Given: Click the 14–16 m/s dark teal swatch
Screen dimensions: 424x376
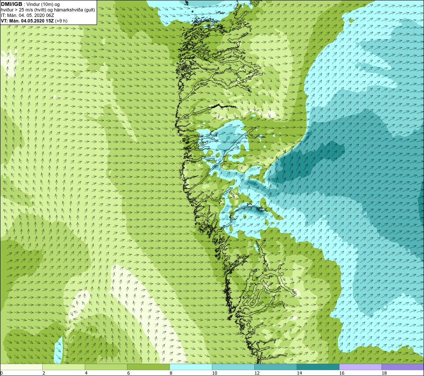Looking at the screenshot, I should (318, 367).
